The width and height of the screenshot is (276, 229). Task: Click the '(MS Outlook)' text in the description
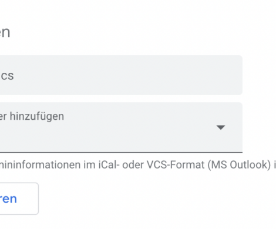[240, 165]
